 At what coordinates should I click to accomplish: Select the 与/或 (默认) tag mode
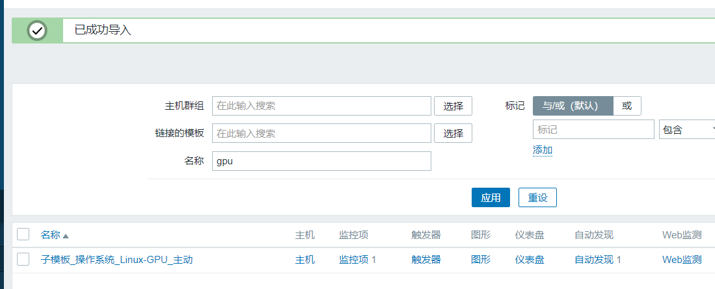[x=573, y=106]
